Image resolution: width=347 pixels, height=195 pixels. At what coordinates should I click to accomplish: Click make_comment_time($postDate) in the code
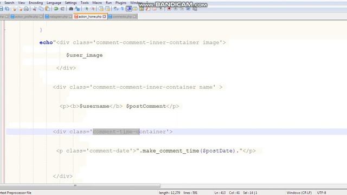189,151
